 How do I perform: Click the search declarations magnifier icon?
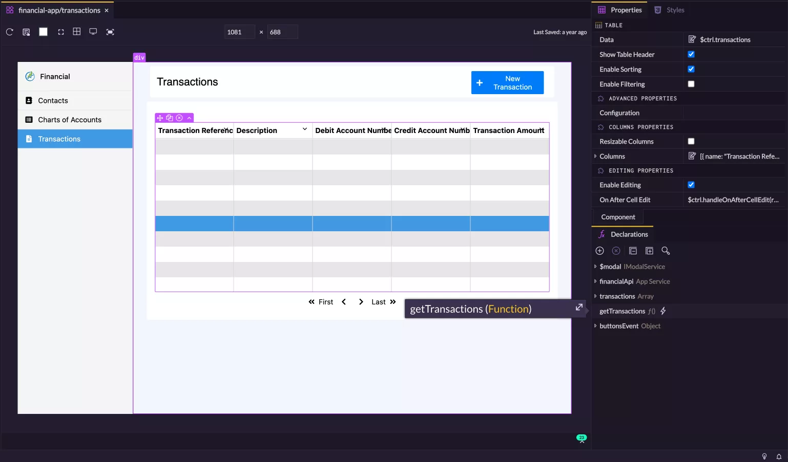click(x=666, y=251)
